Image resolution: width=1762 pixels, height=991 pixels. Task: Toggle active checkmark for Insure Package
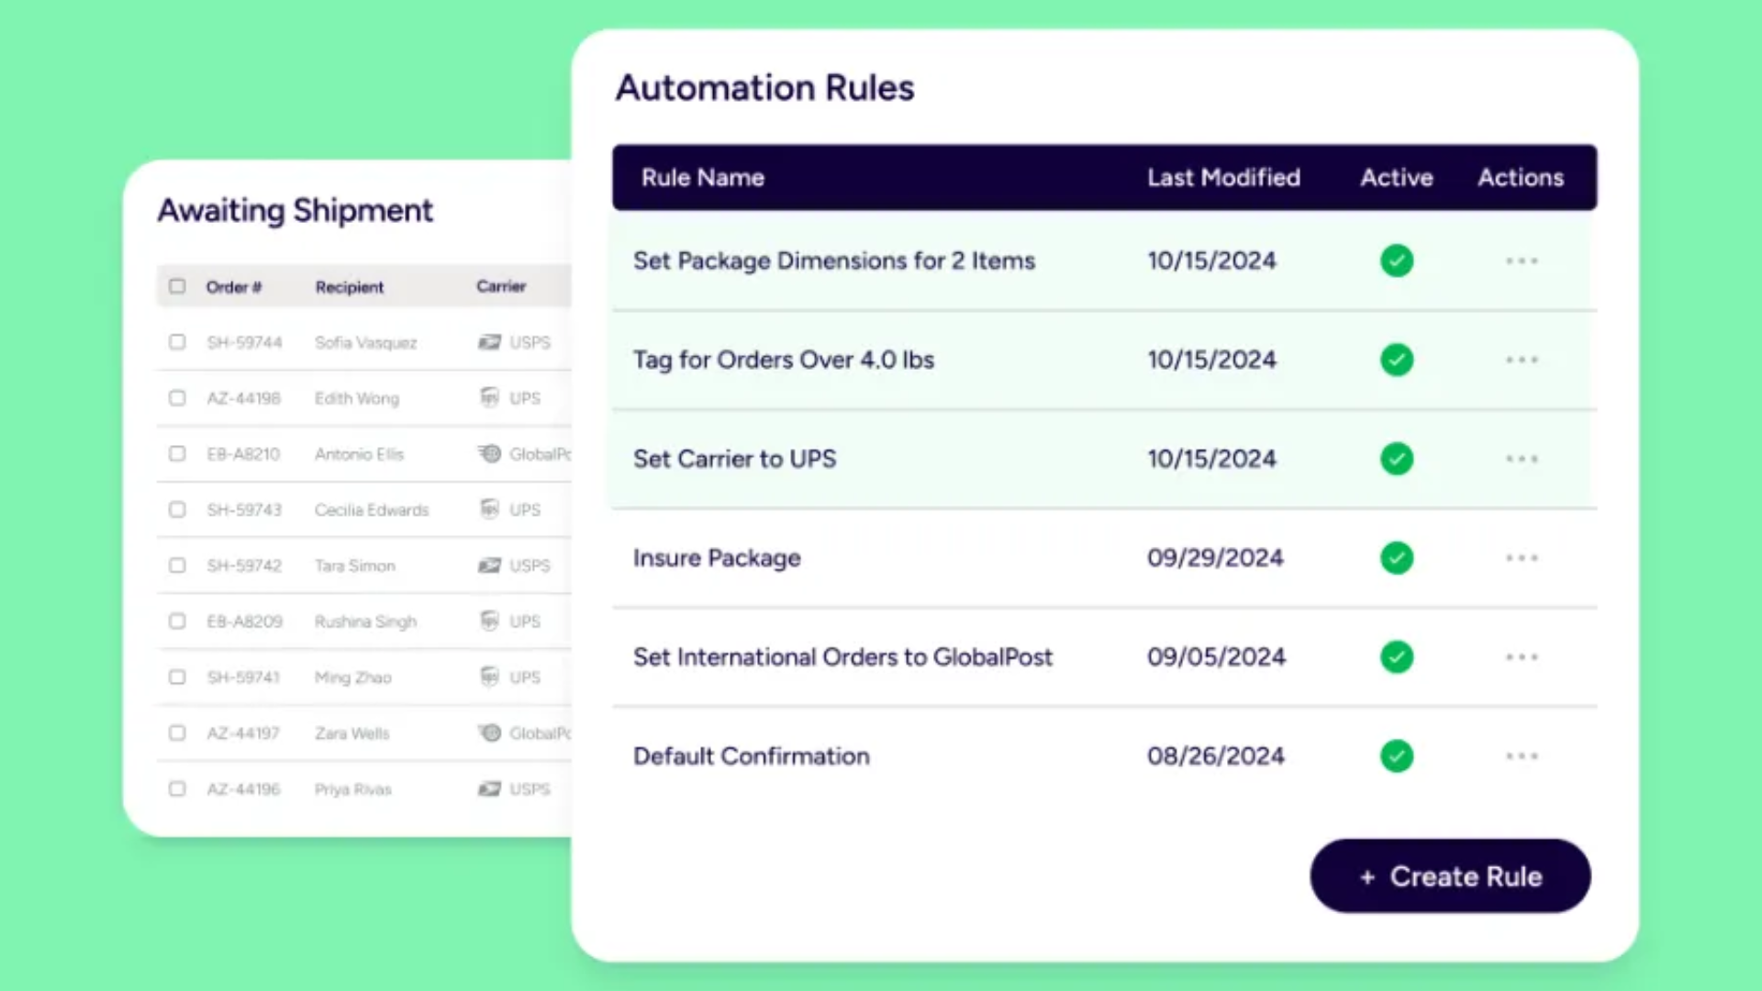click(1397, 558)
